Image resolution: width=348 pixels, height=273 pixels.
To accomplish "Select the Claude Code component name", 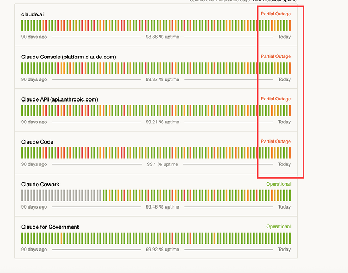I will pos(37,142).
